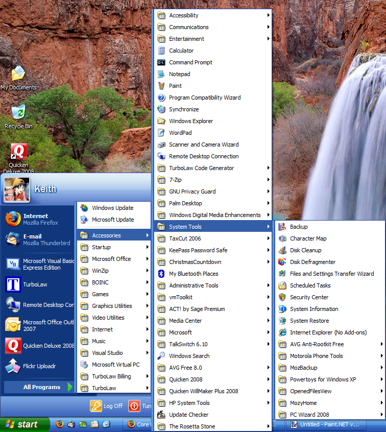
Task: Open the Startup program folder
Action: coord(114,248)
